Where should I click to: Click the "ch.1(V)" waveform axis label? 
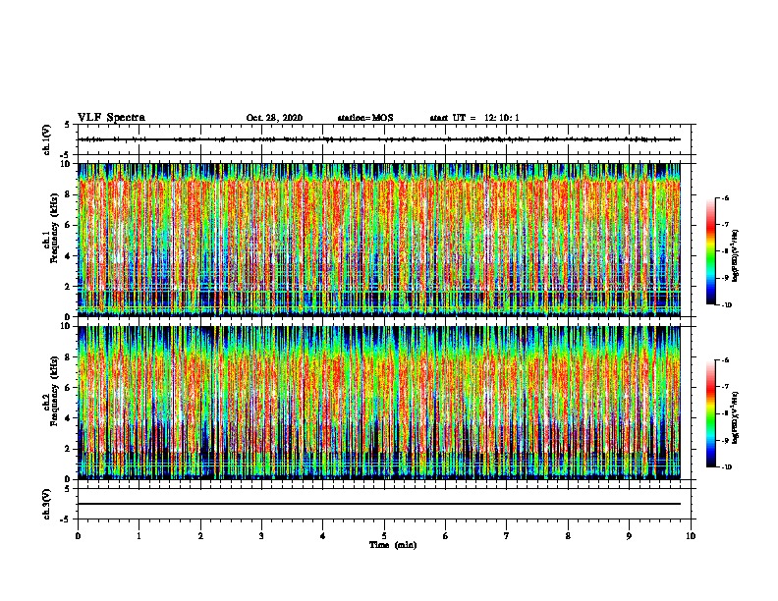point(47,139)
